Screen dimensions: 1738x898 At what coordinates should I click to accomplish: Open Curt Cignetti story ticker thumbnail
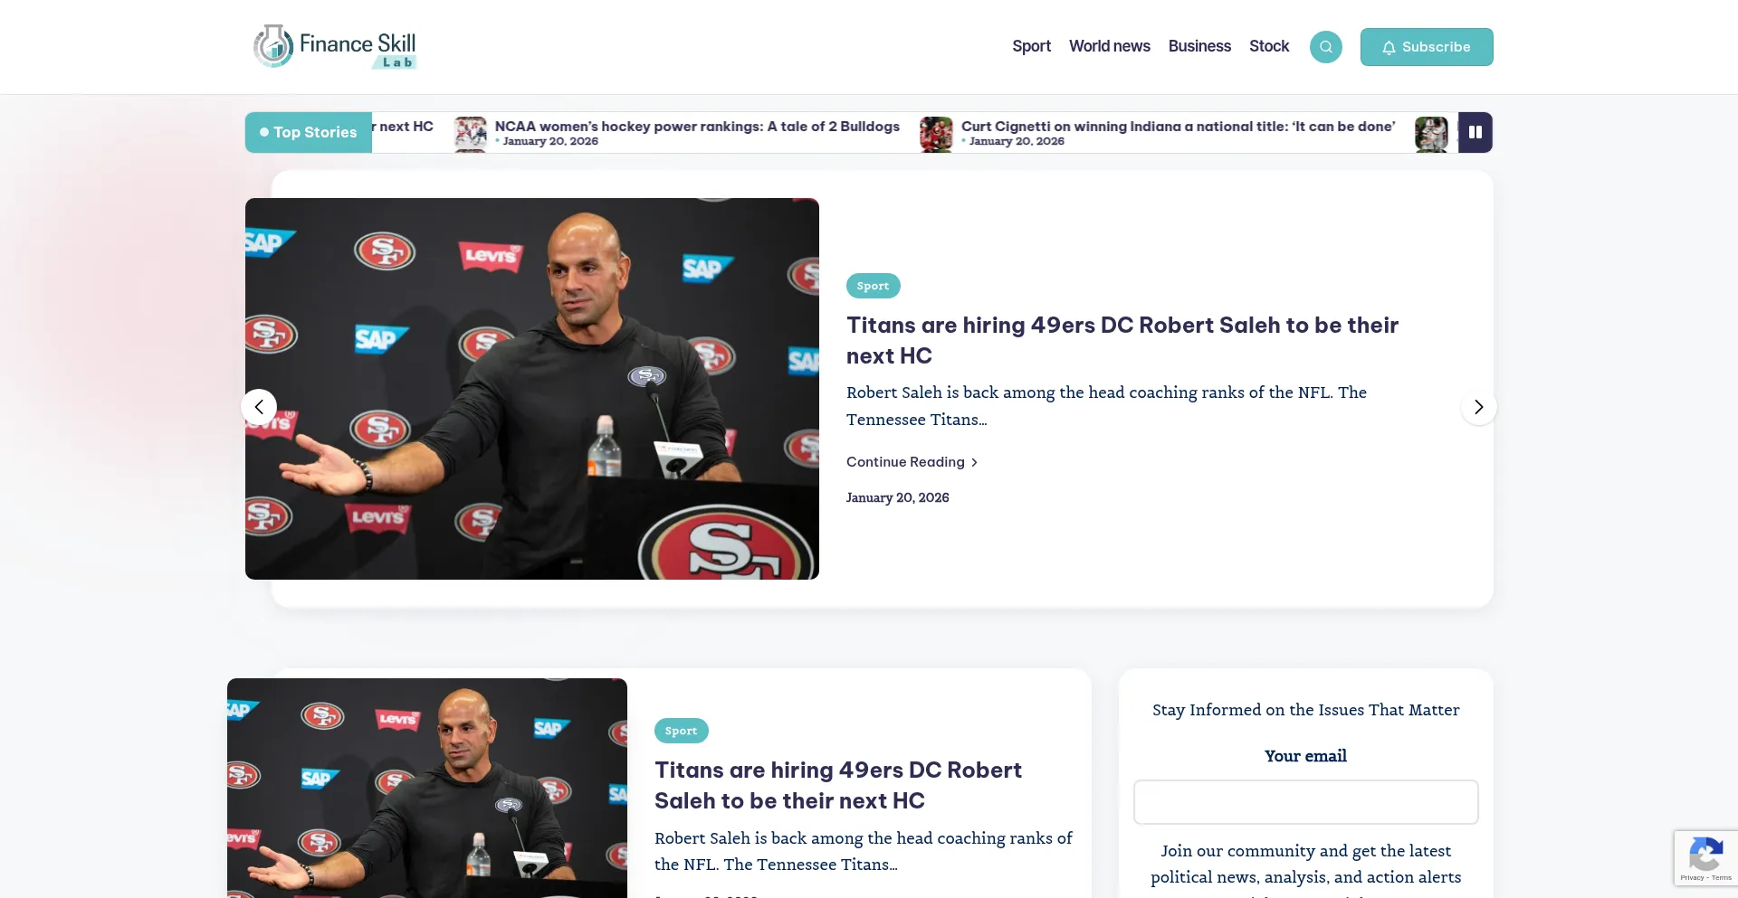coord(936,134)
